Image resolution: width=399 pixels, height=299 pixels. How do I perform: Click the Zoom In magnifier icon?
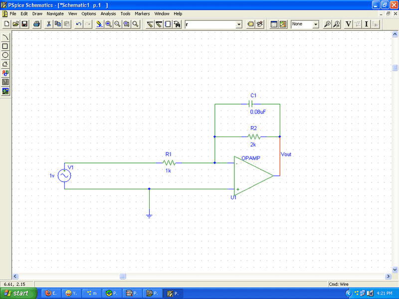coord(108,24)
